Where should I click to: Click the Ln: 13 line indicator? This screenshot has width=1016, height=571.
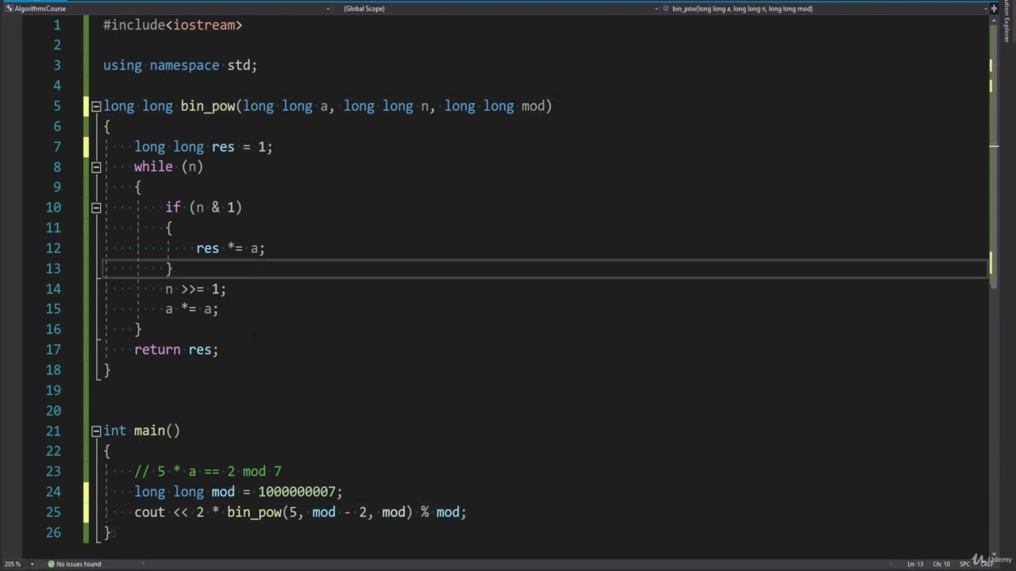[x=915, y=564]
